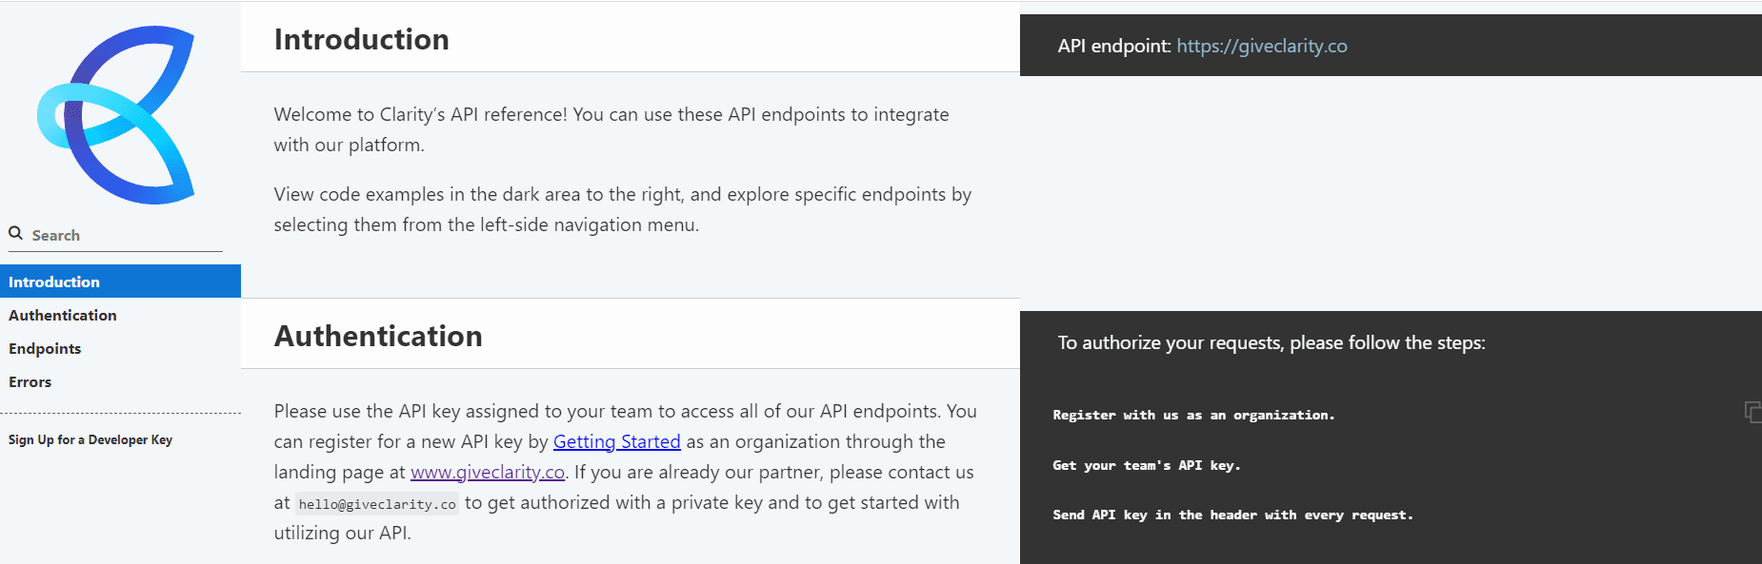This screenshot has height=564, width=1762.
Task: Select Introduction in the navigation menu
Action: coord(54,282)
